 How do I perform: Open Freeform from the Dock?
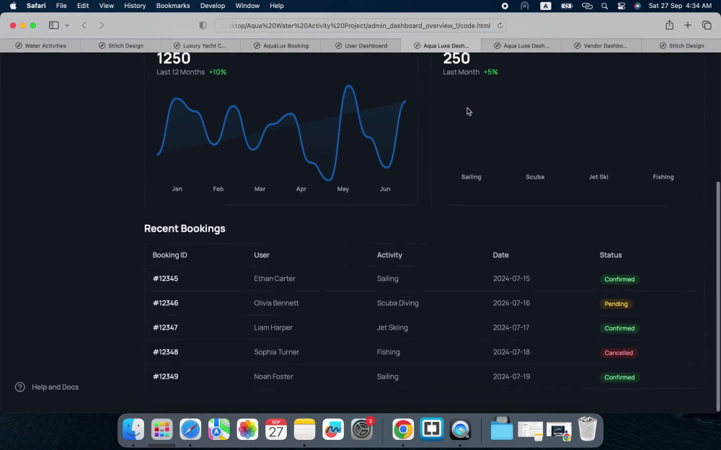333,430
